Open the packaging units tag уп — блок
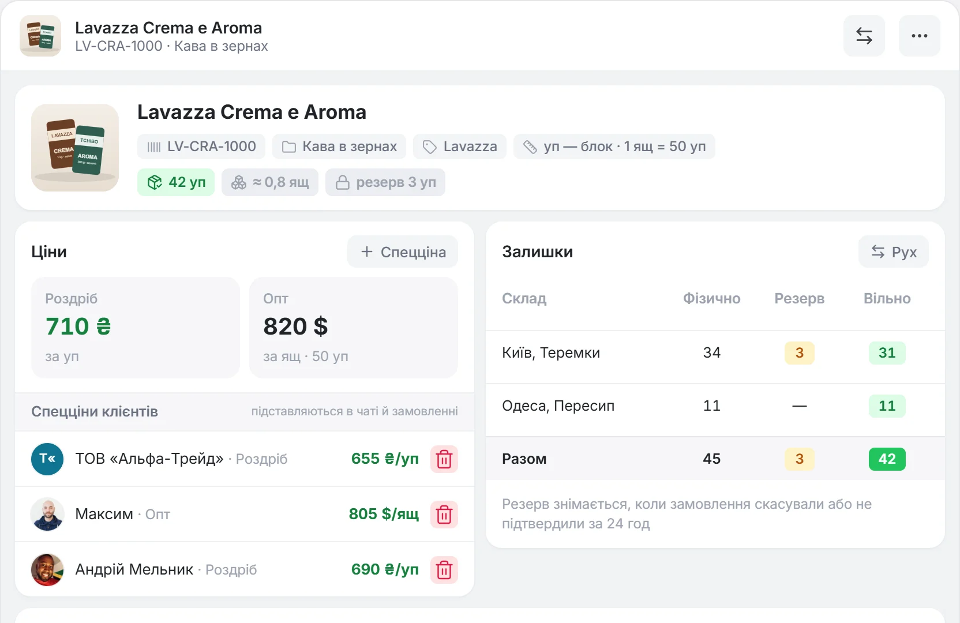This screenshot has width=960, height=623. pyautogui.click(x=614, y=147)
